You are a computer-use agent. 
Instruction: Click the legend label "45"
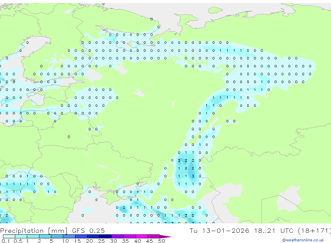point(150,241)
